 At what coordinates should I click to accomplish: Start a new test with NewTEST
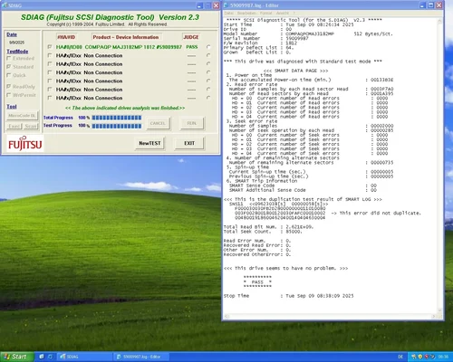pos(149,143)
